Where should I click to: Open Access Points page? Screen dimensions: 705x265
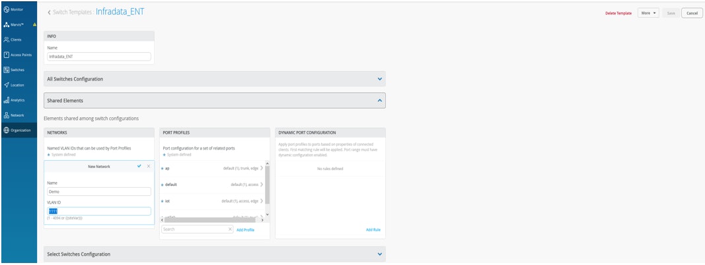pyautogui.click(x=18, y=55)
